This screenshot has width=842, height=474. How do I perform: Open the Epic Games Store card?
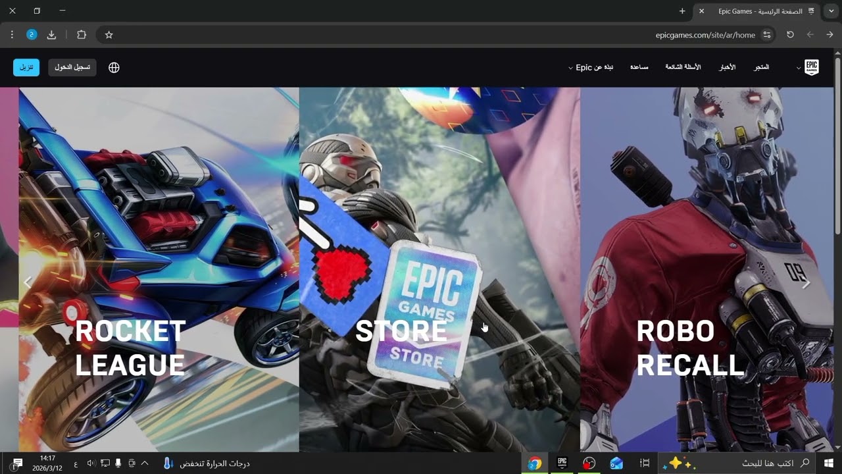(x=439, y=269)
